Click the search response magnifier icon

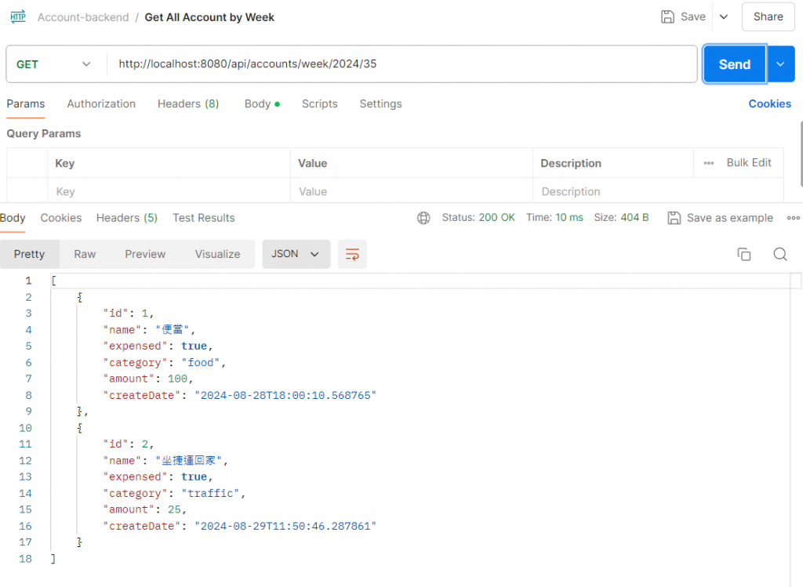click(x=779, y=254)
